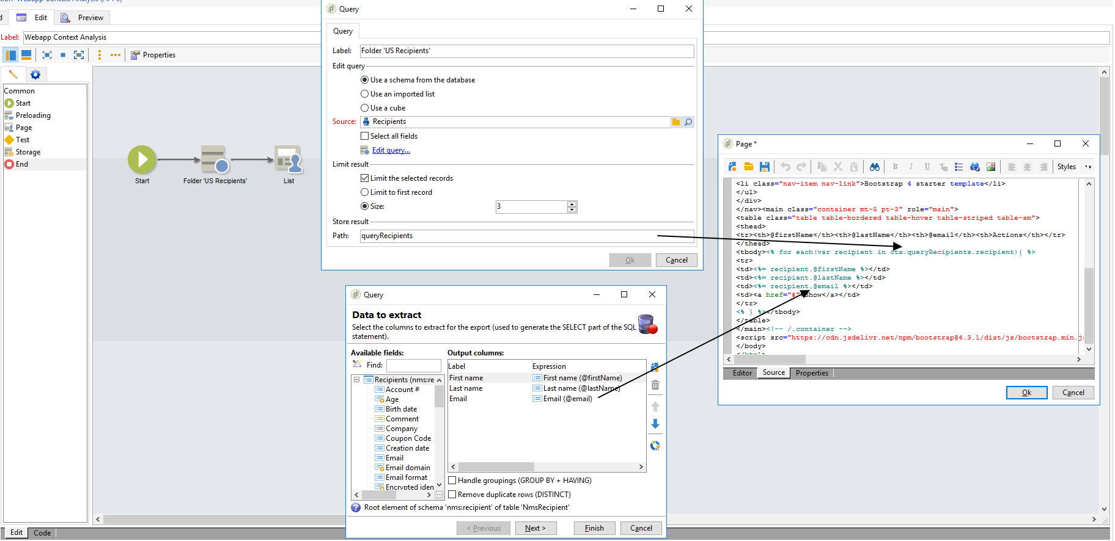The image size is (1115, 541).
Task: Switch to Editor tab in Page window
Action: 742,373
